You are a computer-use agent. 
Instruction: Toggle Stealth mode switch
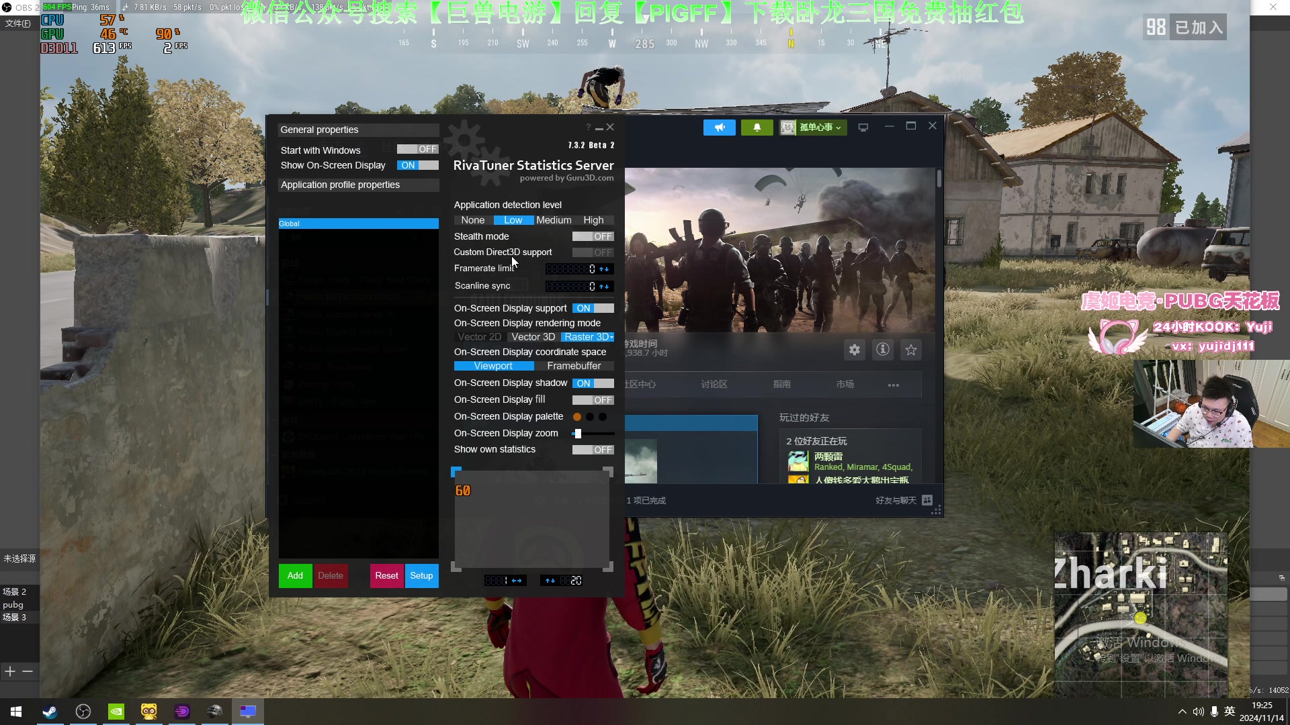coord(593,237)
